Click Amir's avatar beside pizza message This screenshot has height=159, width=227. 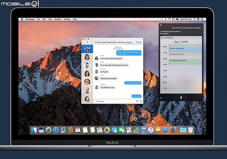click(96, 78)
